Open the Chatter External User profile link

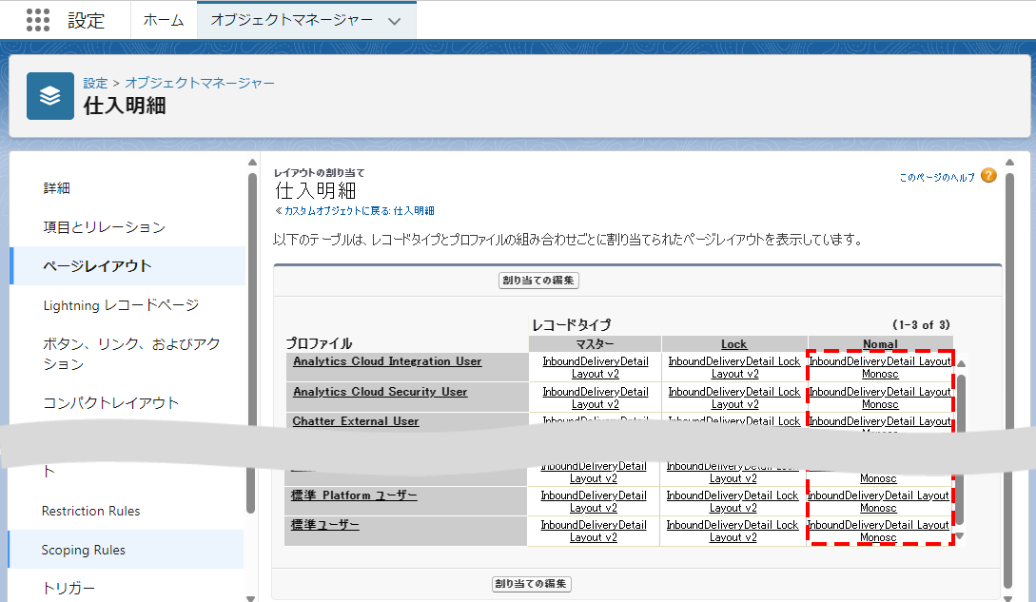pos(356,420)
